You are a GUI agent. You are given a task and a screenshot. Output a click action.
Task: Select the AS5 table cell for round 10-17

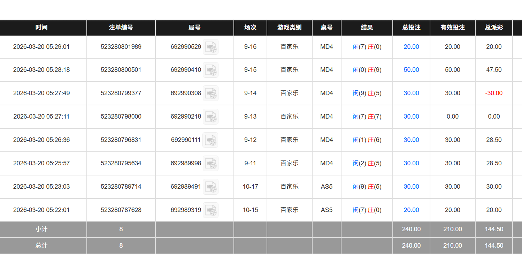[x=327, y=187]
